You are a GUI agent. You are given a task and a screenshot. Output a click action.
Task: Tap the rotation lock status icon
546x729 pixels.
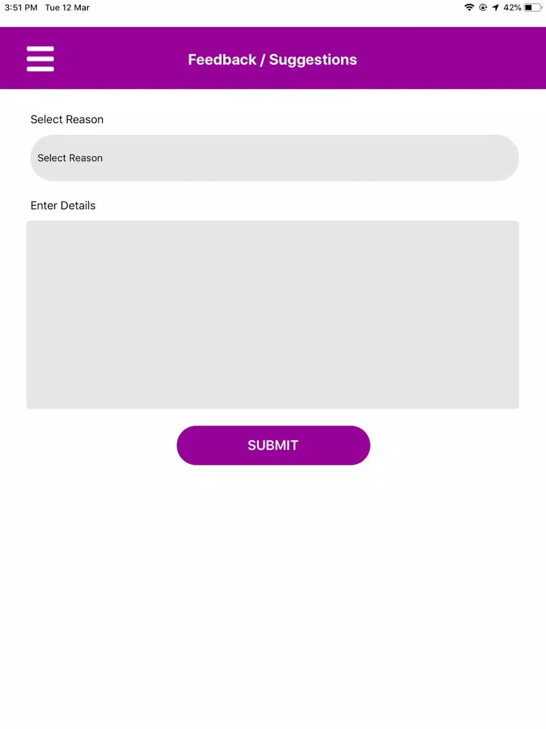483,8
